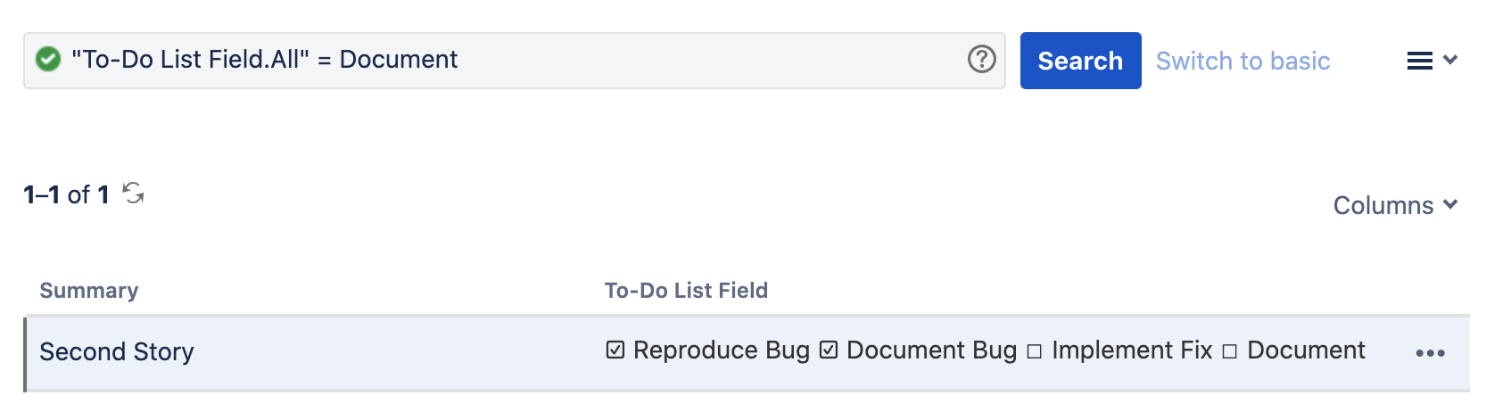Sort by the Summary column header
Screen dimensions: 1486x412
point(89,291)
